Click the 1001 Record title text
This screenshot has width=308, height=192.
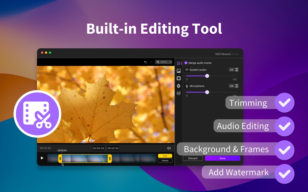(222, 54)
